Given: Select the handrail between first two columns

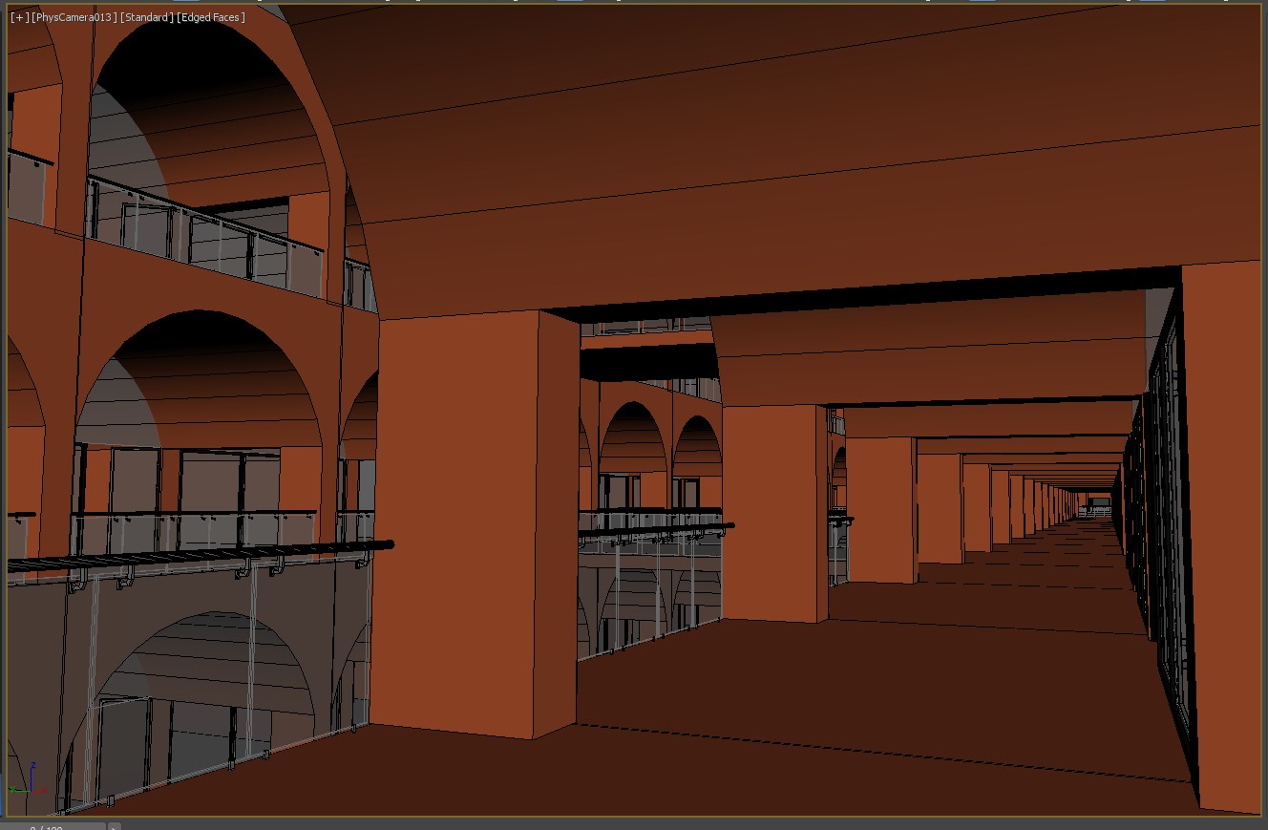Looking at the screenshot, I should coord(654,526).
